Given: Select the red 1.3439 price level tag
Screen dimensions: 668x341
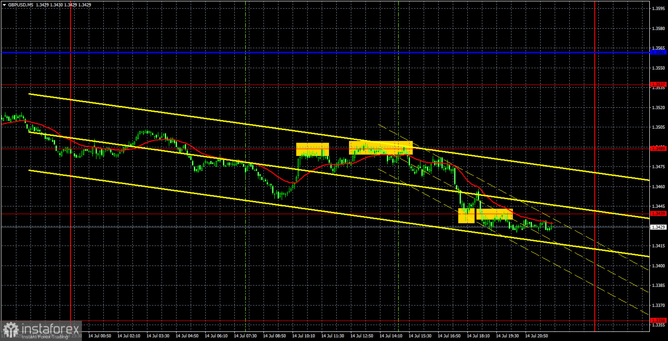Looking at the screenshot, I should 658,214.
